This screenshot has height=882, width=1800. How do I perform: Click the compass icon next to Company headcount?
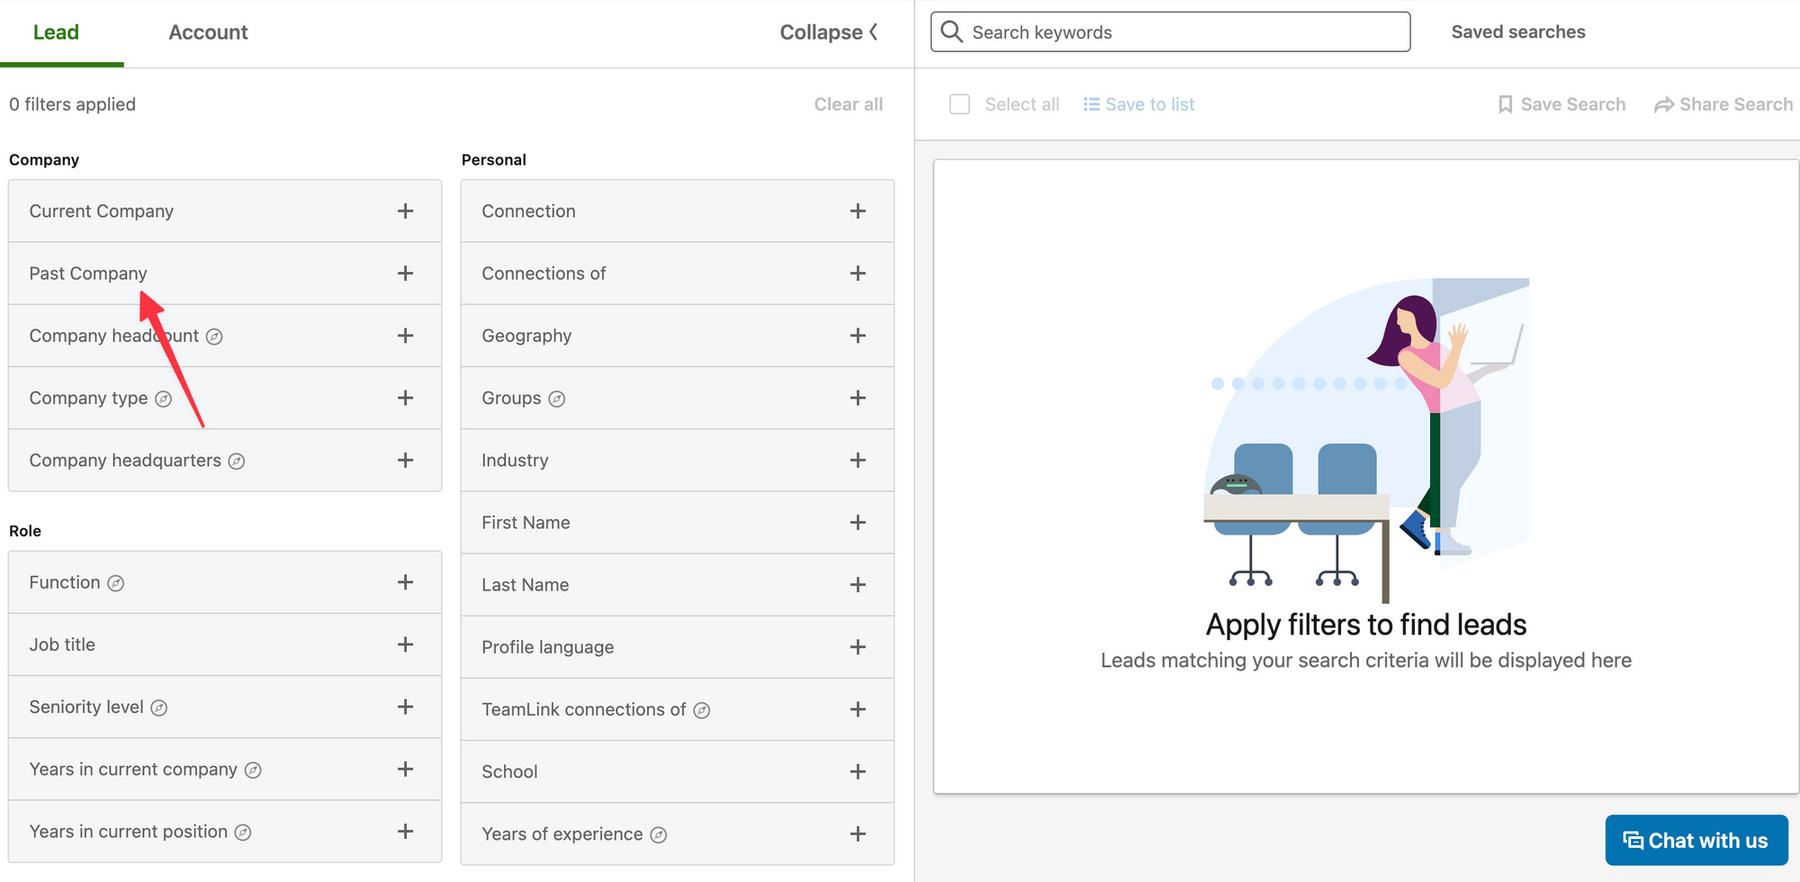tap(214, 337)
